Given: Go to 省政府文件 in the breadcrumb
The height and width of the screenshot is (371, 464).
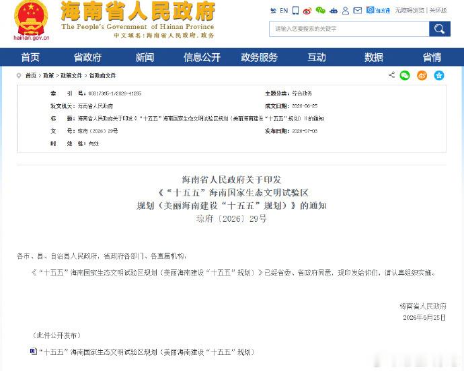Looking at the screenshot, I should pyautogui.click(x=103, y=76).
